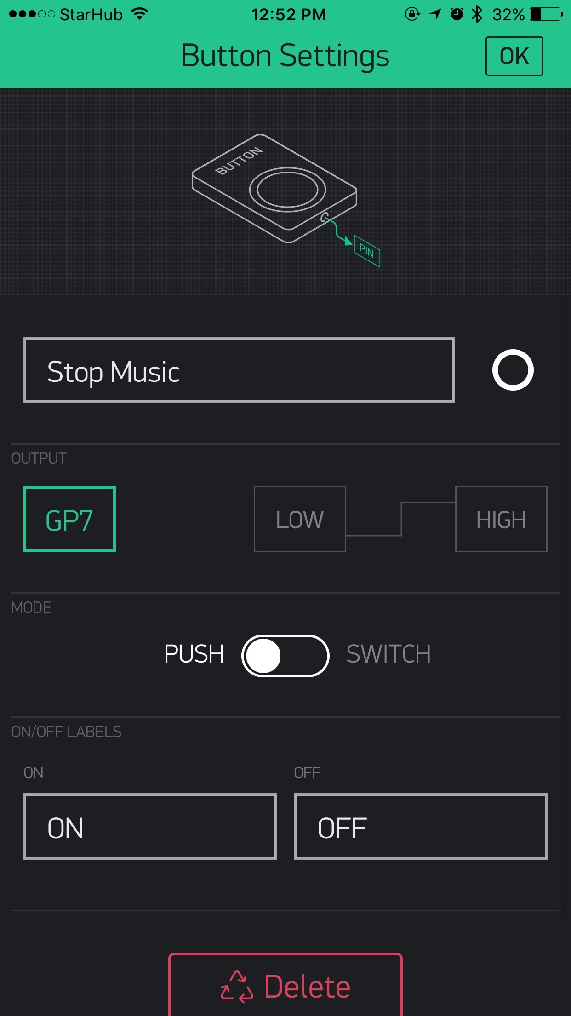Edit the LOW output value

[300, 519]
